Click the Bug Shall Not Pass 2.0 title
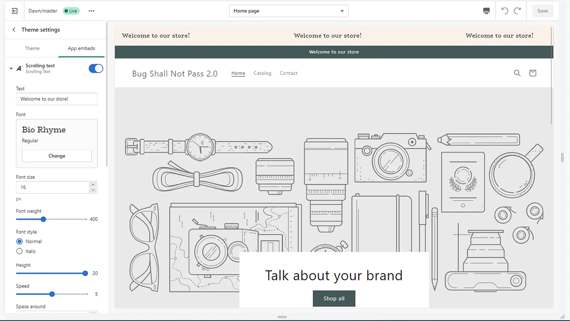570x321 pixels. [x=175, y=73]
